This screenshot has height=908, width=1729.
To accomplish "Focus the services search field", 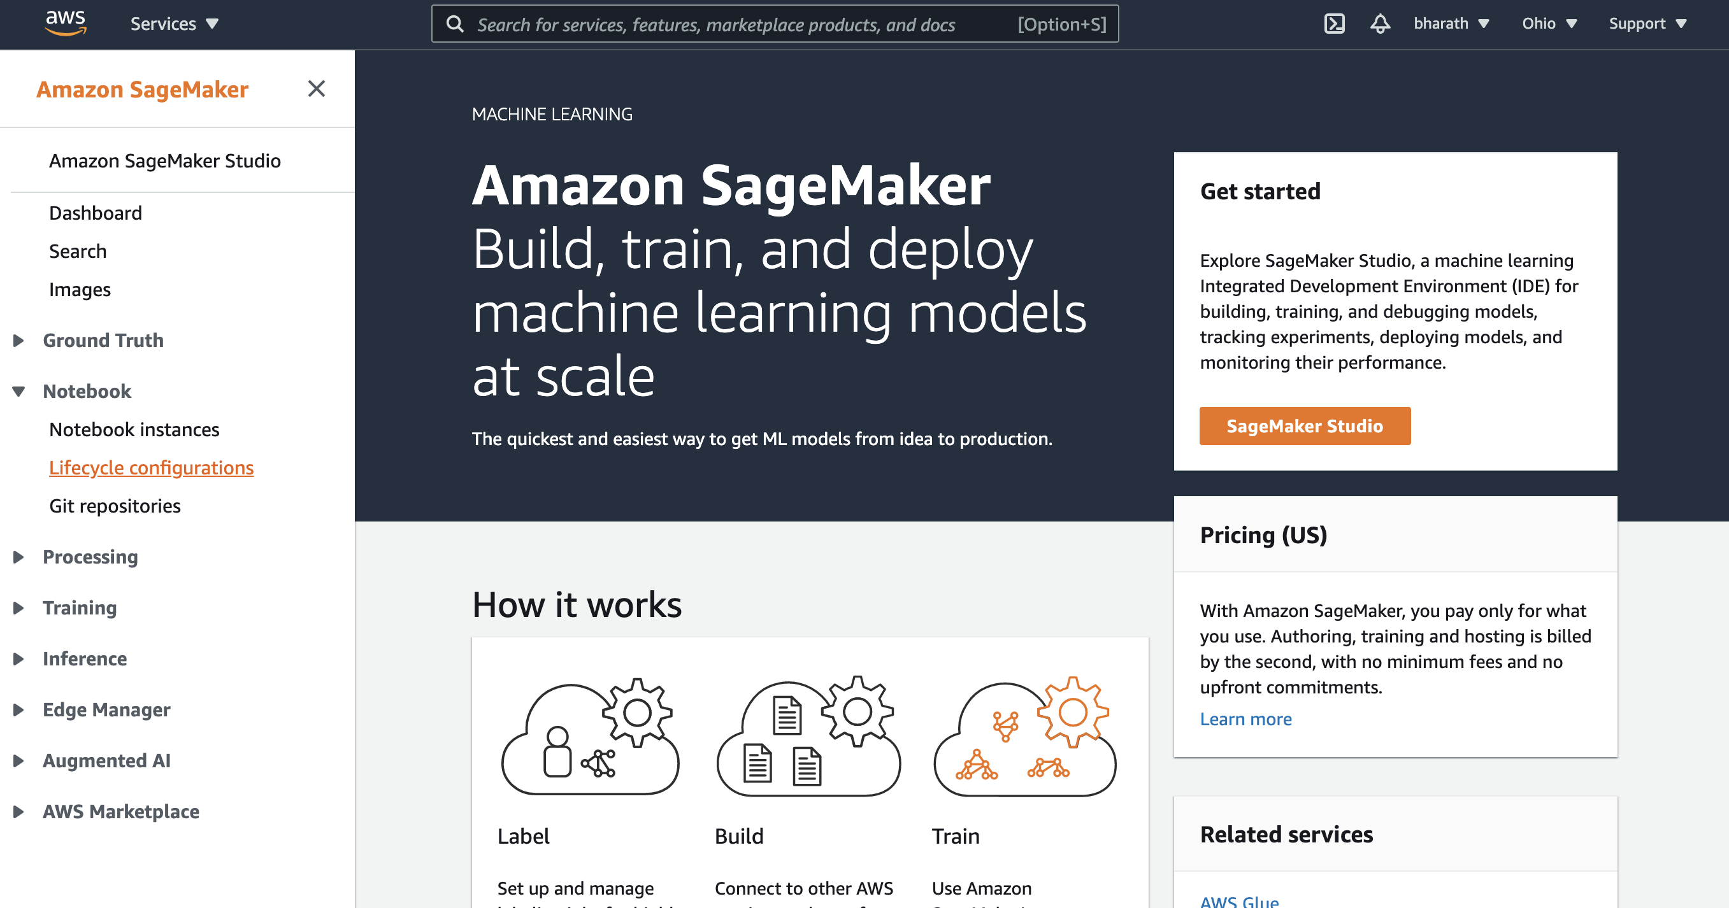I will point(775,24).
